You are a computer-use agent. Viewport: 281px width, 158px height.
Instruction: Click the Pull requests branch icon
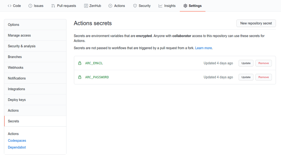point(53,6)
